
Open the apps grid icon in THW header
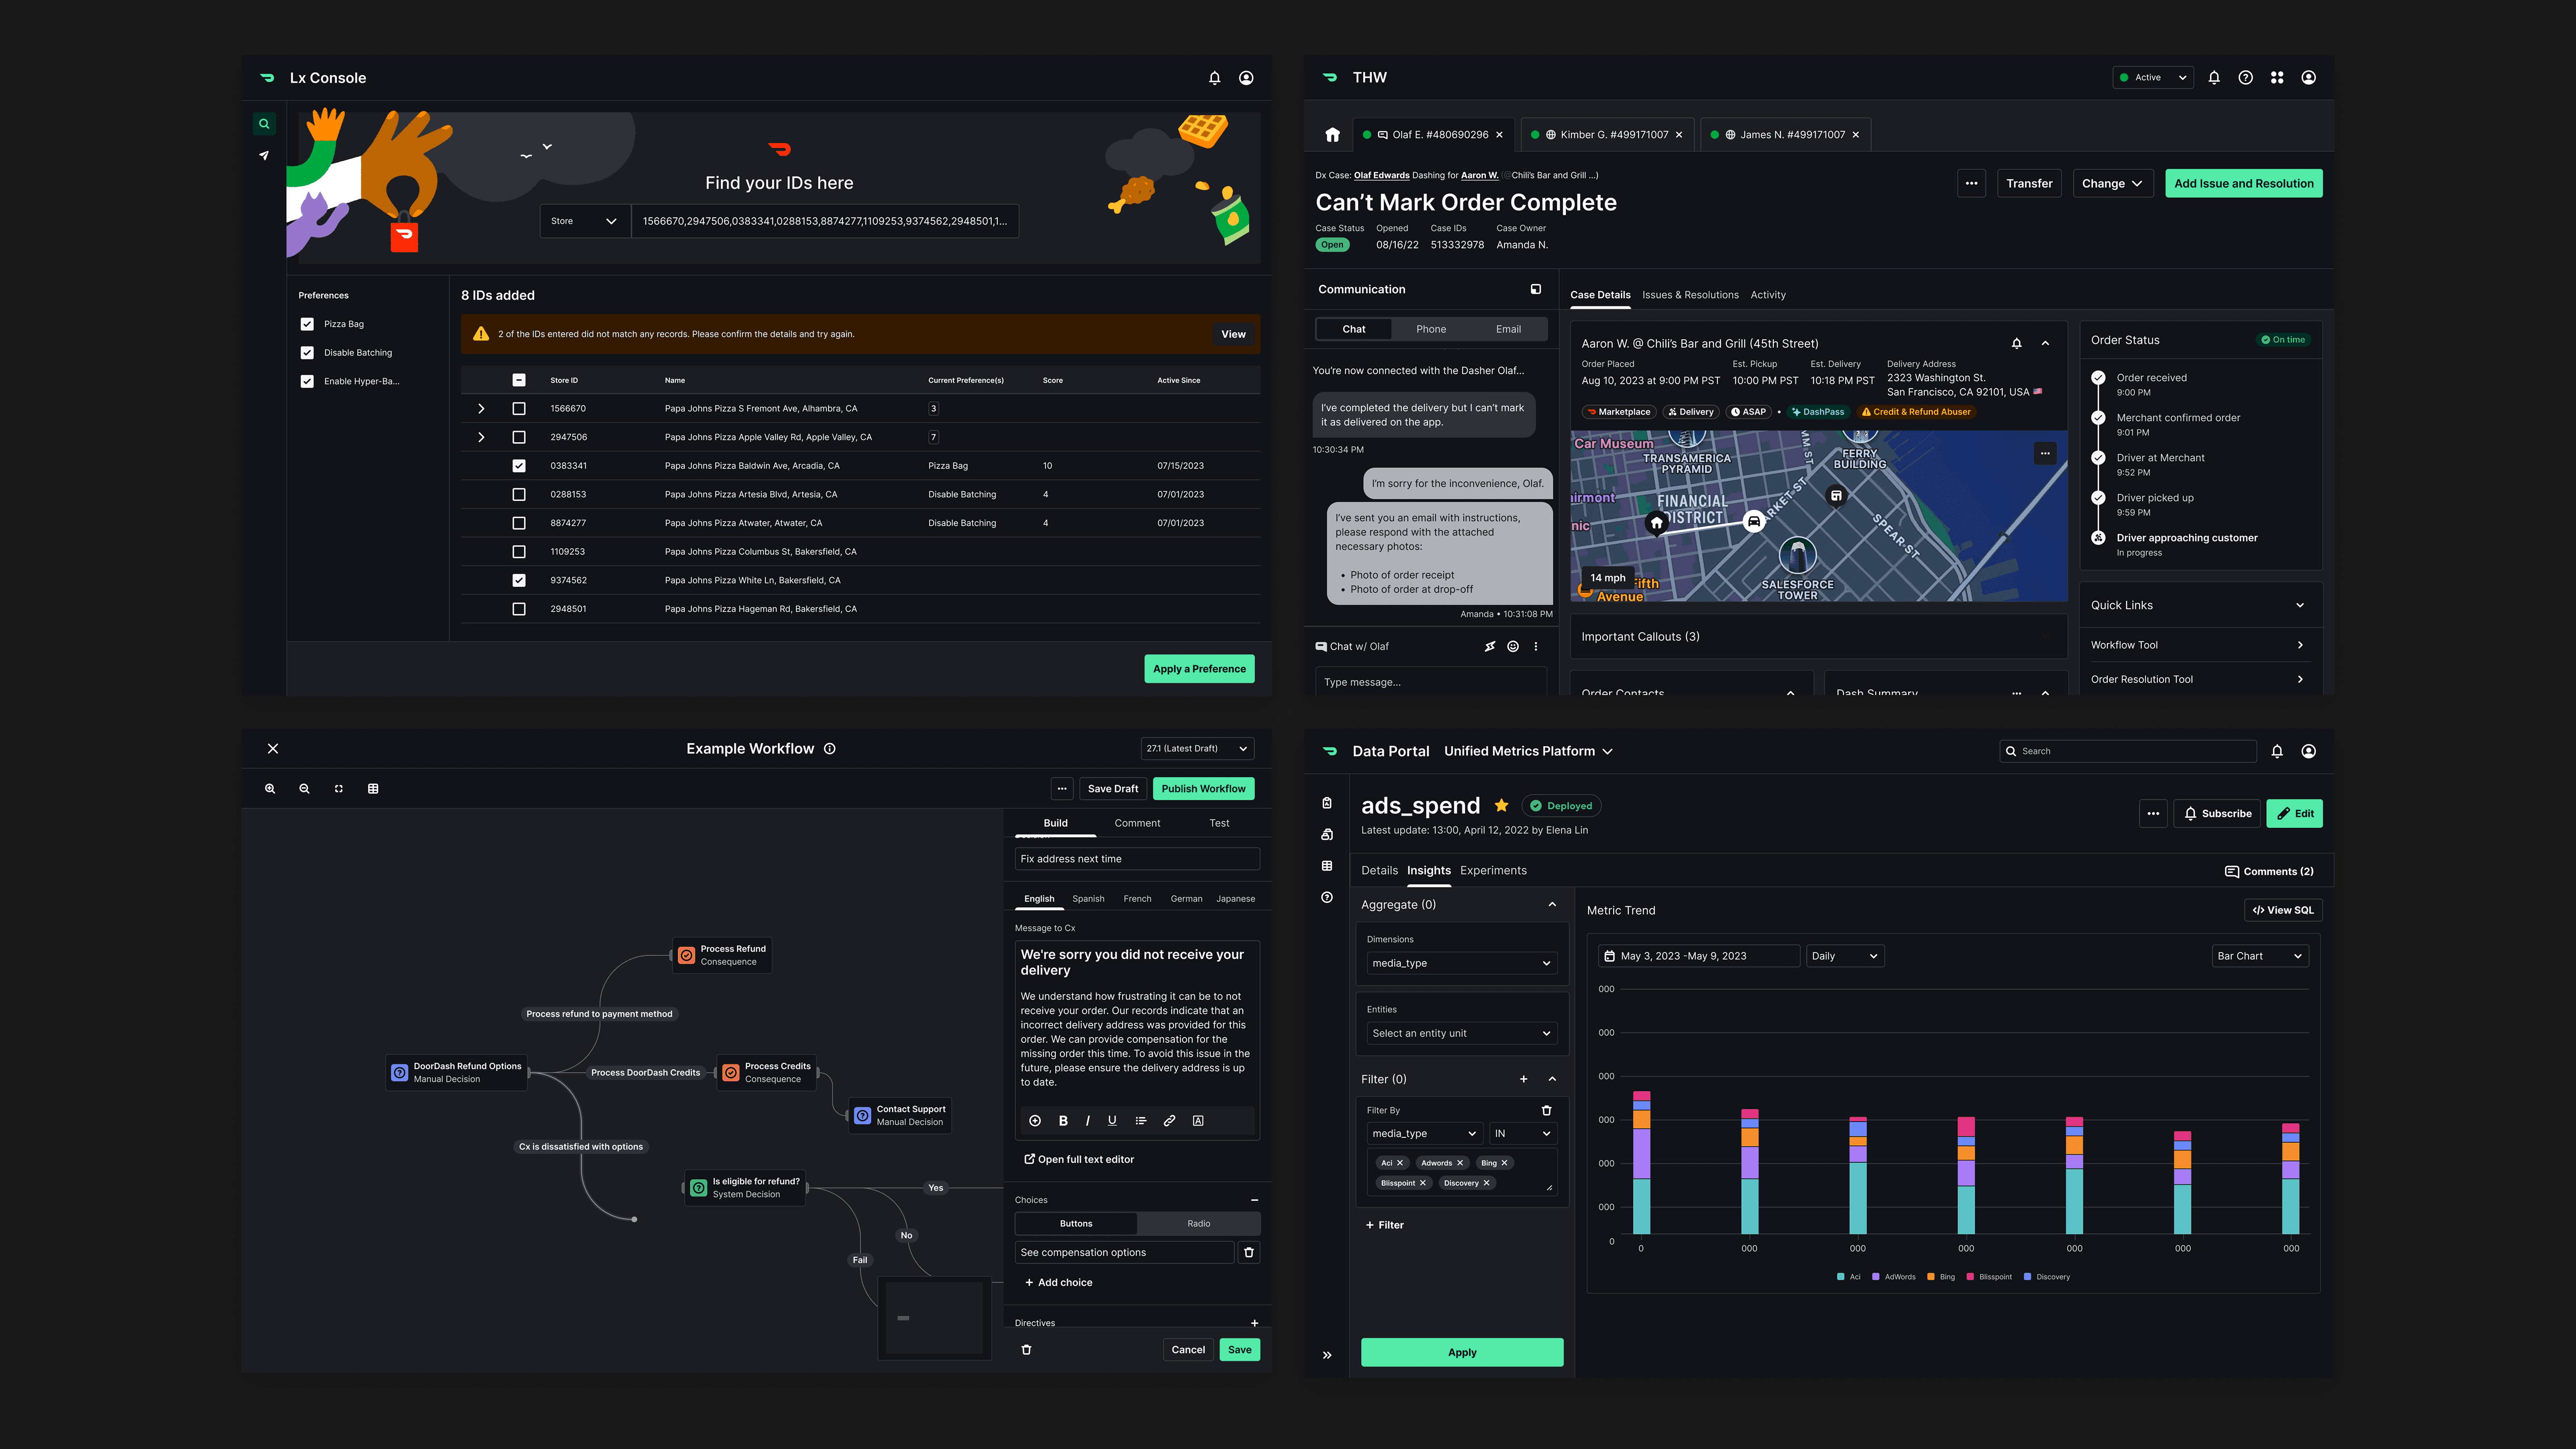[x=2277, y=78]
